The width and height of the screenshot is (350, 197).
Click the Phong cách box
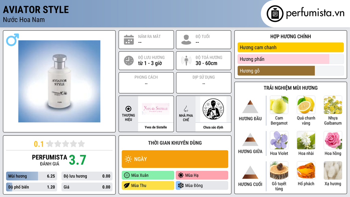[146, 83]
